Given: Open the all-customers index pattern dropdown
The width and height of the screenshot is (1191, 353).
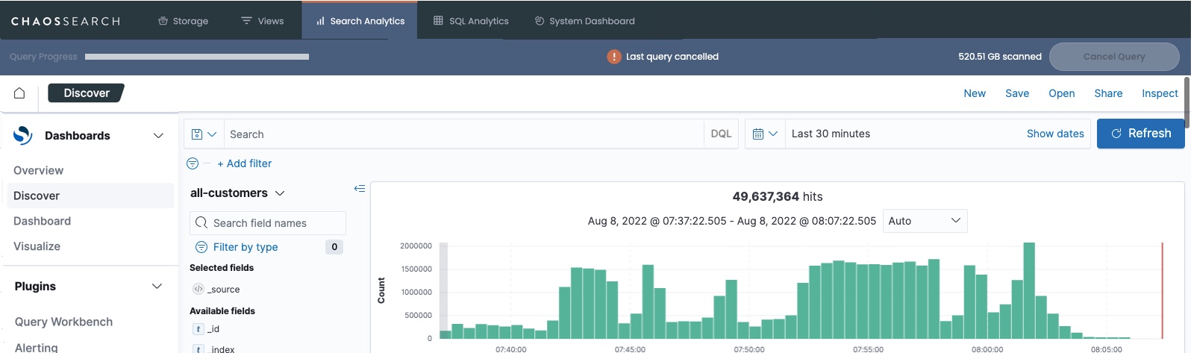Looking at the screenshot, I should pos(237,193).
